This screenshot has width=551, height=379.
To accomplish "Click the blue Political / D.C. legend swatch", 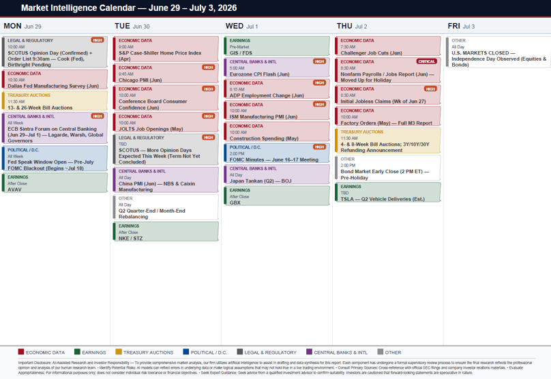I will 186,352.
